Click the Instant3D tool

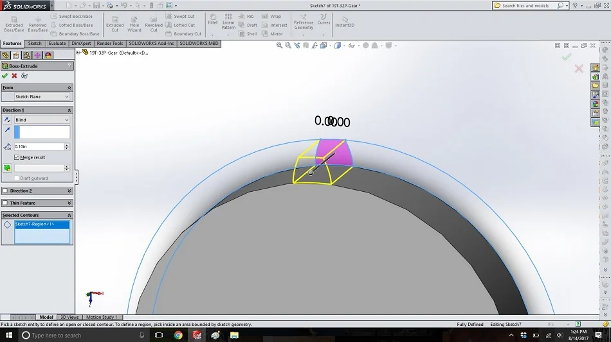[x=345, y=22]
